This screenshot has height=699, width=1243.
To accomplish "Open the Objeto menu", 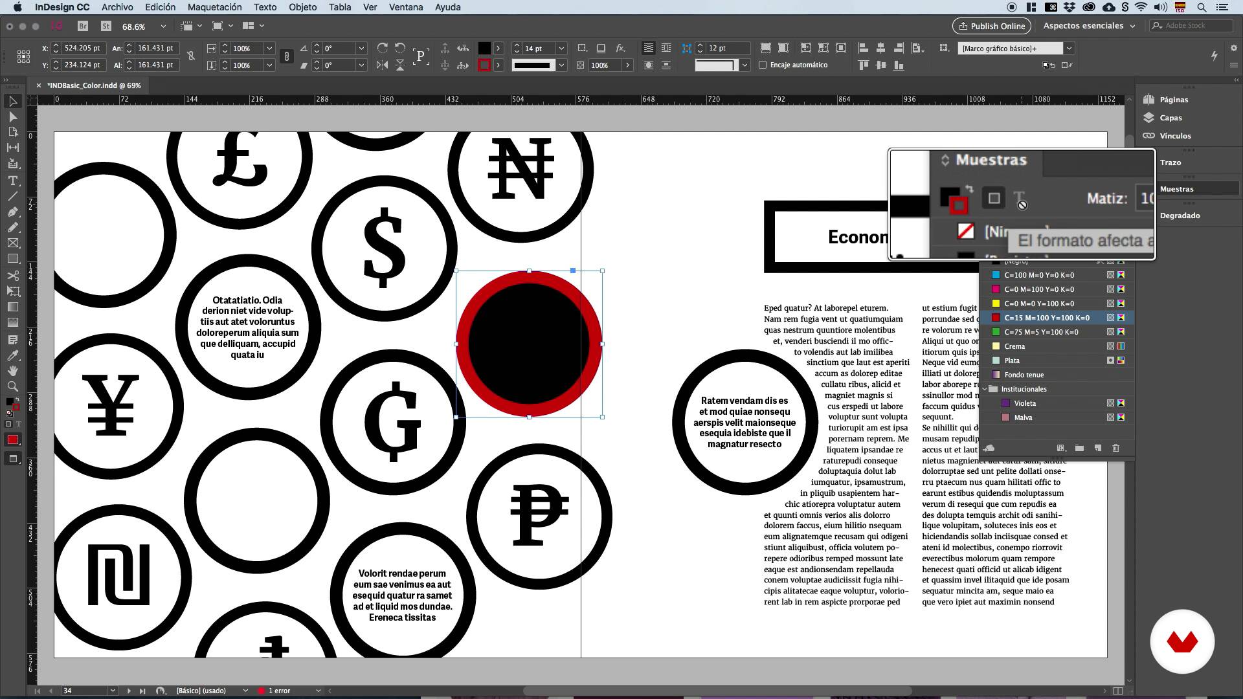I will [302, 7].
